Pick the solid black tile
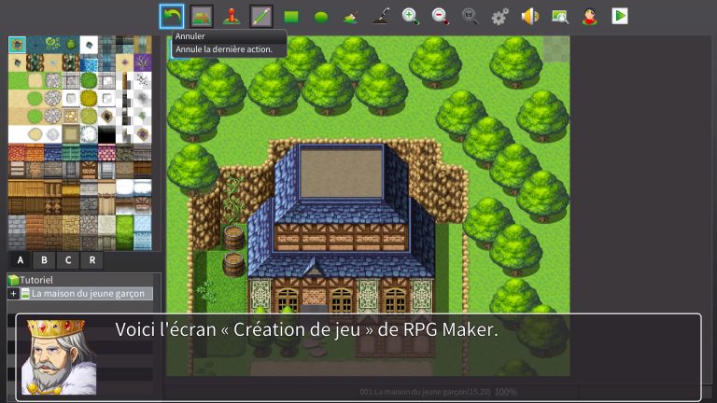The image size is (717, 403). coord(106,134)
